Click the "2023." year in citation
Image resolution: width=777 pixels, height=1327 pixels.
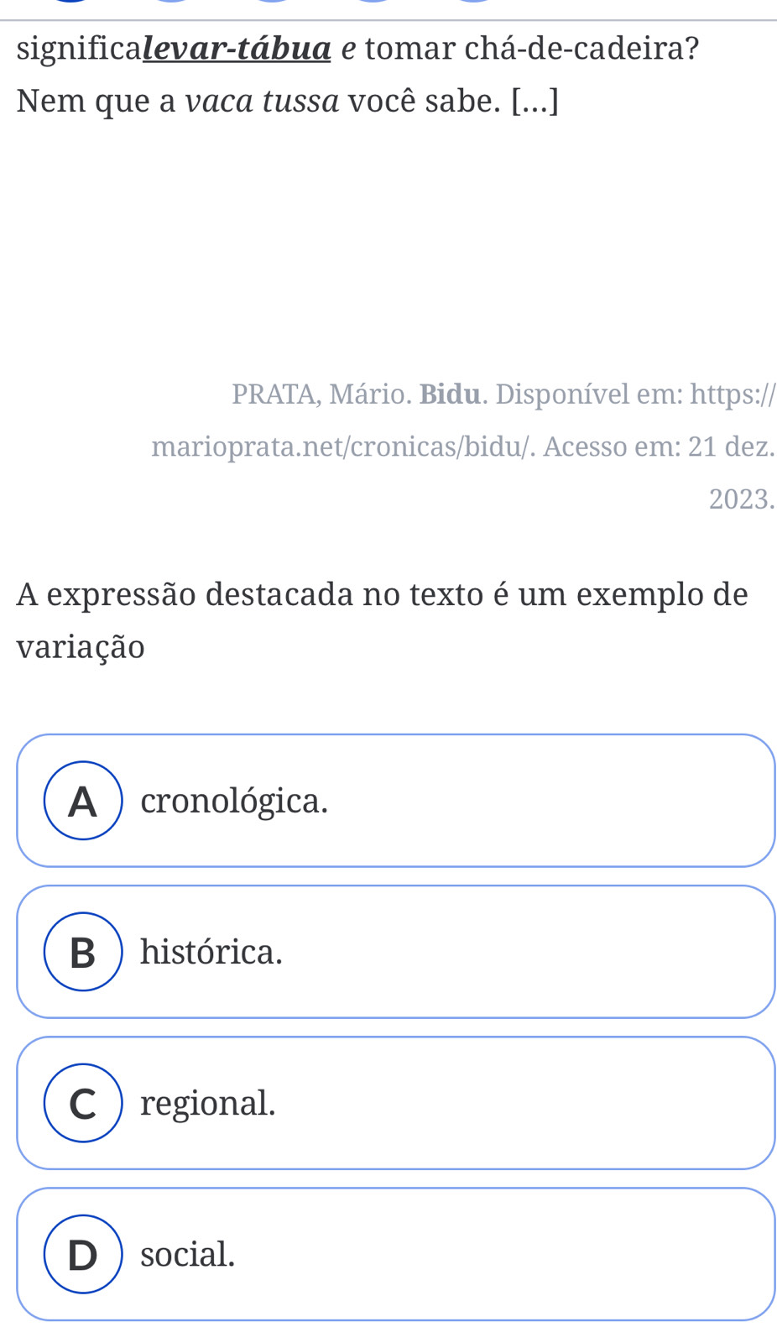coord(742,499)
